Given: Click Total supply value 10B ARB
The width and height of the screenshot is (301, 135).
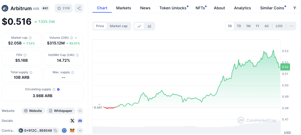Looking at the screenshot, I should pyautogui.click(x=21, y=78).
